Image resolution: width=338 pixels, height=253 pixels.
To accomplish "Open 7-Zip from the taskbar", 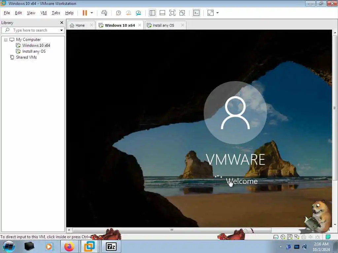I will 111,246.
